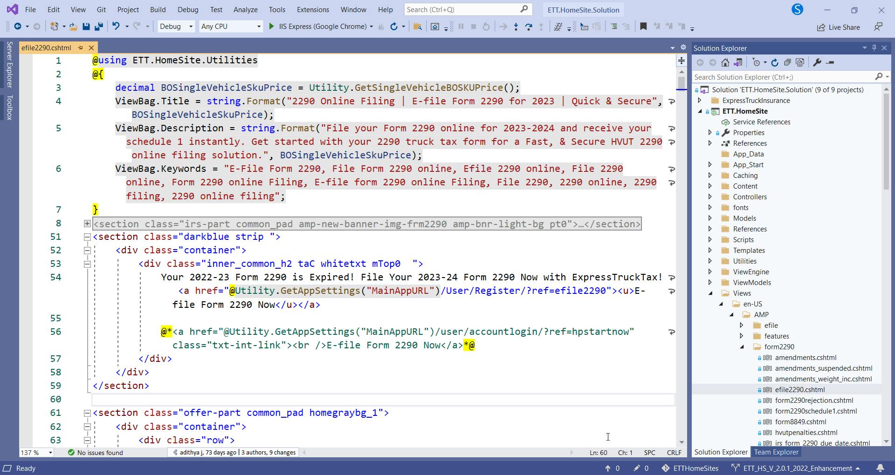The image size is (895, 475).
Task: Click the Open File folder icon in the main toolbar
Action: (x=73, y=27)
